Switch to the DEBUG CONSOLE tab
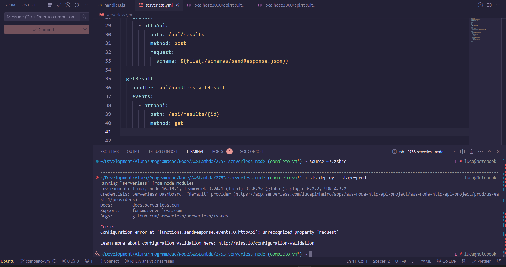The height and width of the screenshot is (267, 506). pyautogui.click(x=164, y=151)
